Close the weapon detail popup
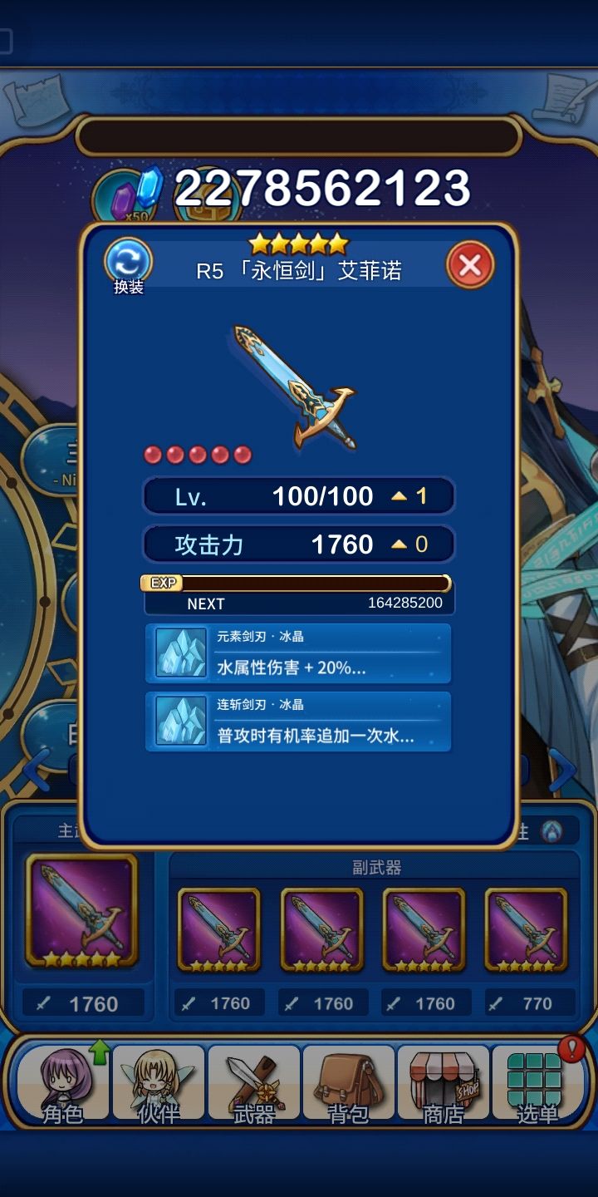The image size is (598, 1197). click(x=470, y=266)
